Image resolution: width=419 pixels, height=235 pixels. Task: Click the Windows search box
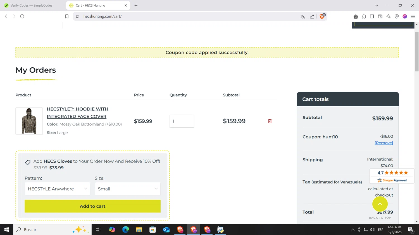[x=52, y=230]
